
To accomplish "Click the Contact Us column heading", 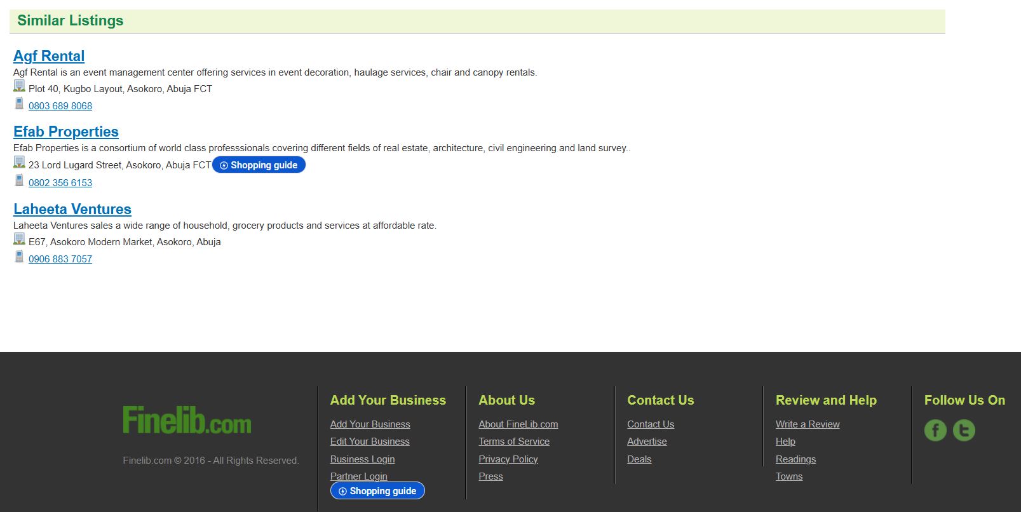I will (x=661, y=400).
